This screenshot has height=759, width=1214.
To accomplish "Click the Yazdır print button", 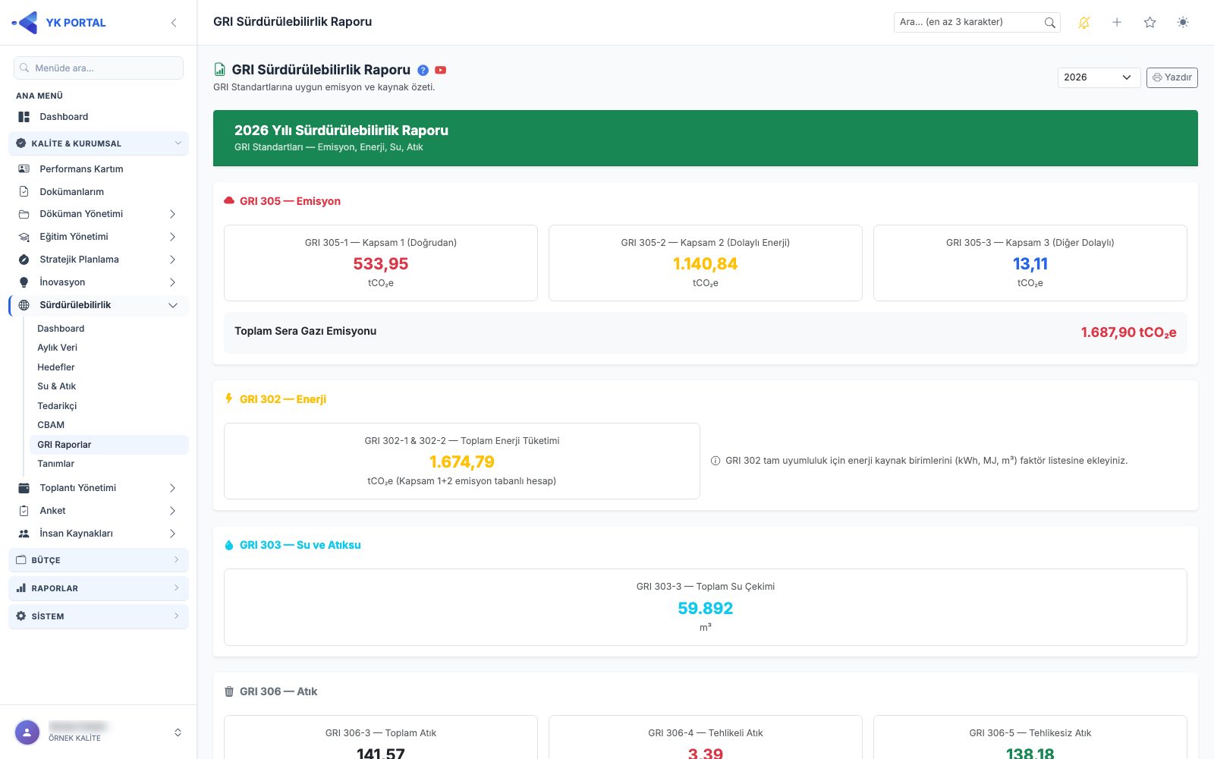I will [x=1172, y=77].
